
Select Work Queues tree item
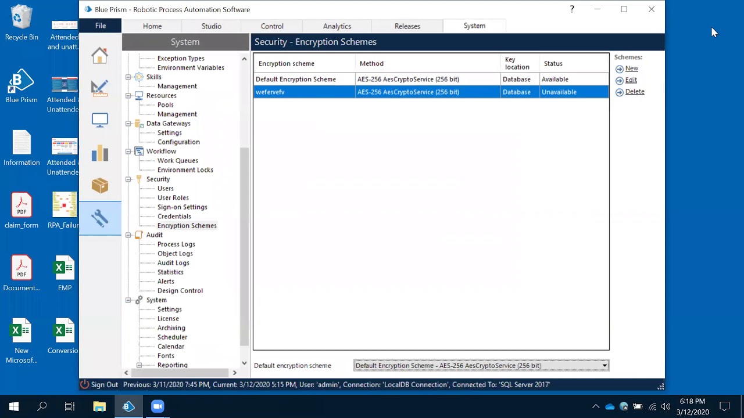click(177, 161)
